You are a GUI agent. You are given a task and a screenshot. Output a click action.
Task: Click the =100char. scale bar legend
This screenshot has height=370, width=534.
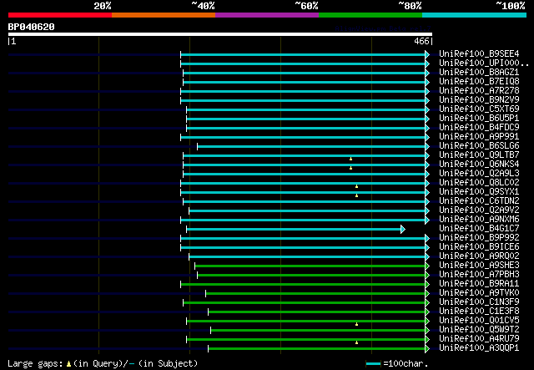point(397,364)
